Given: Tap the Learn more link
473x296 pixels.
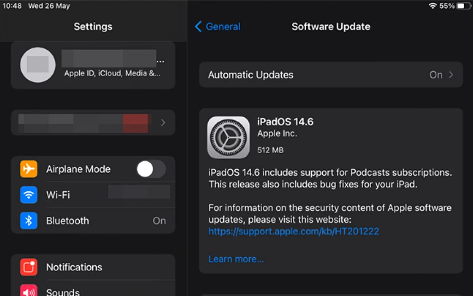Looking at the screenshot, I should [x=236, y=259].
